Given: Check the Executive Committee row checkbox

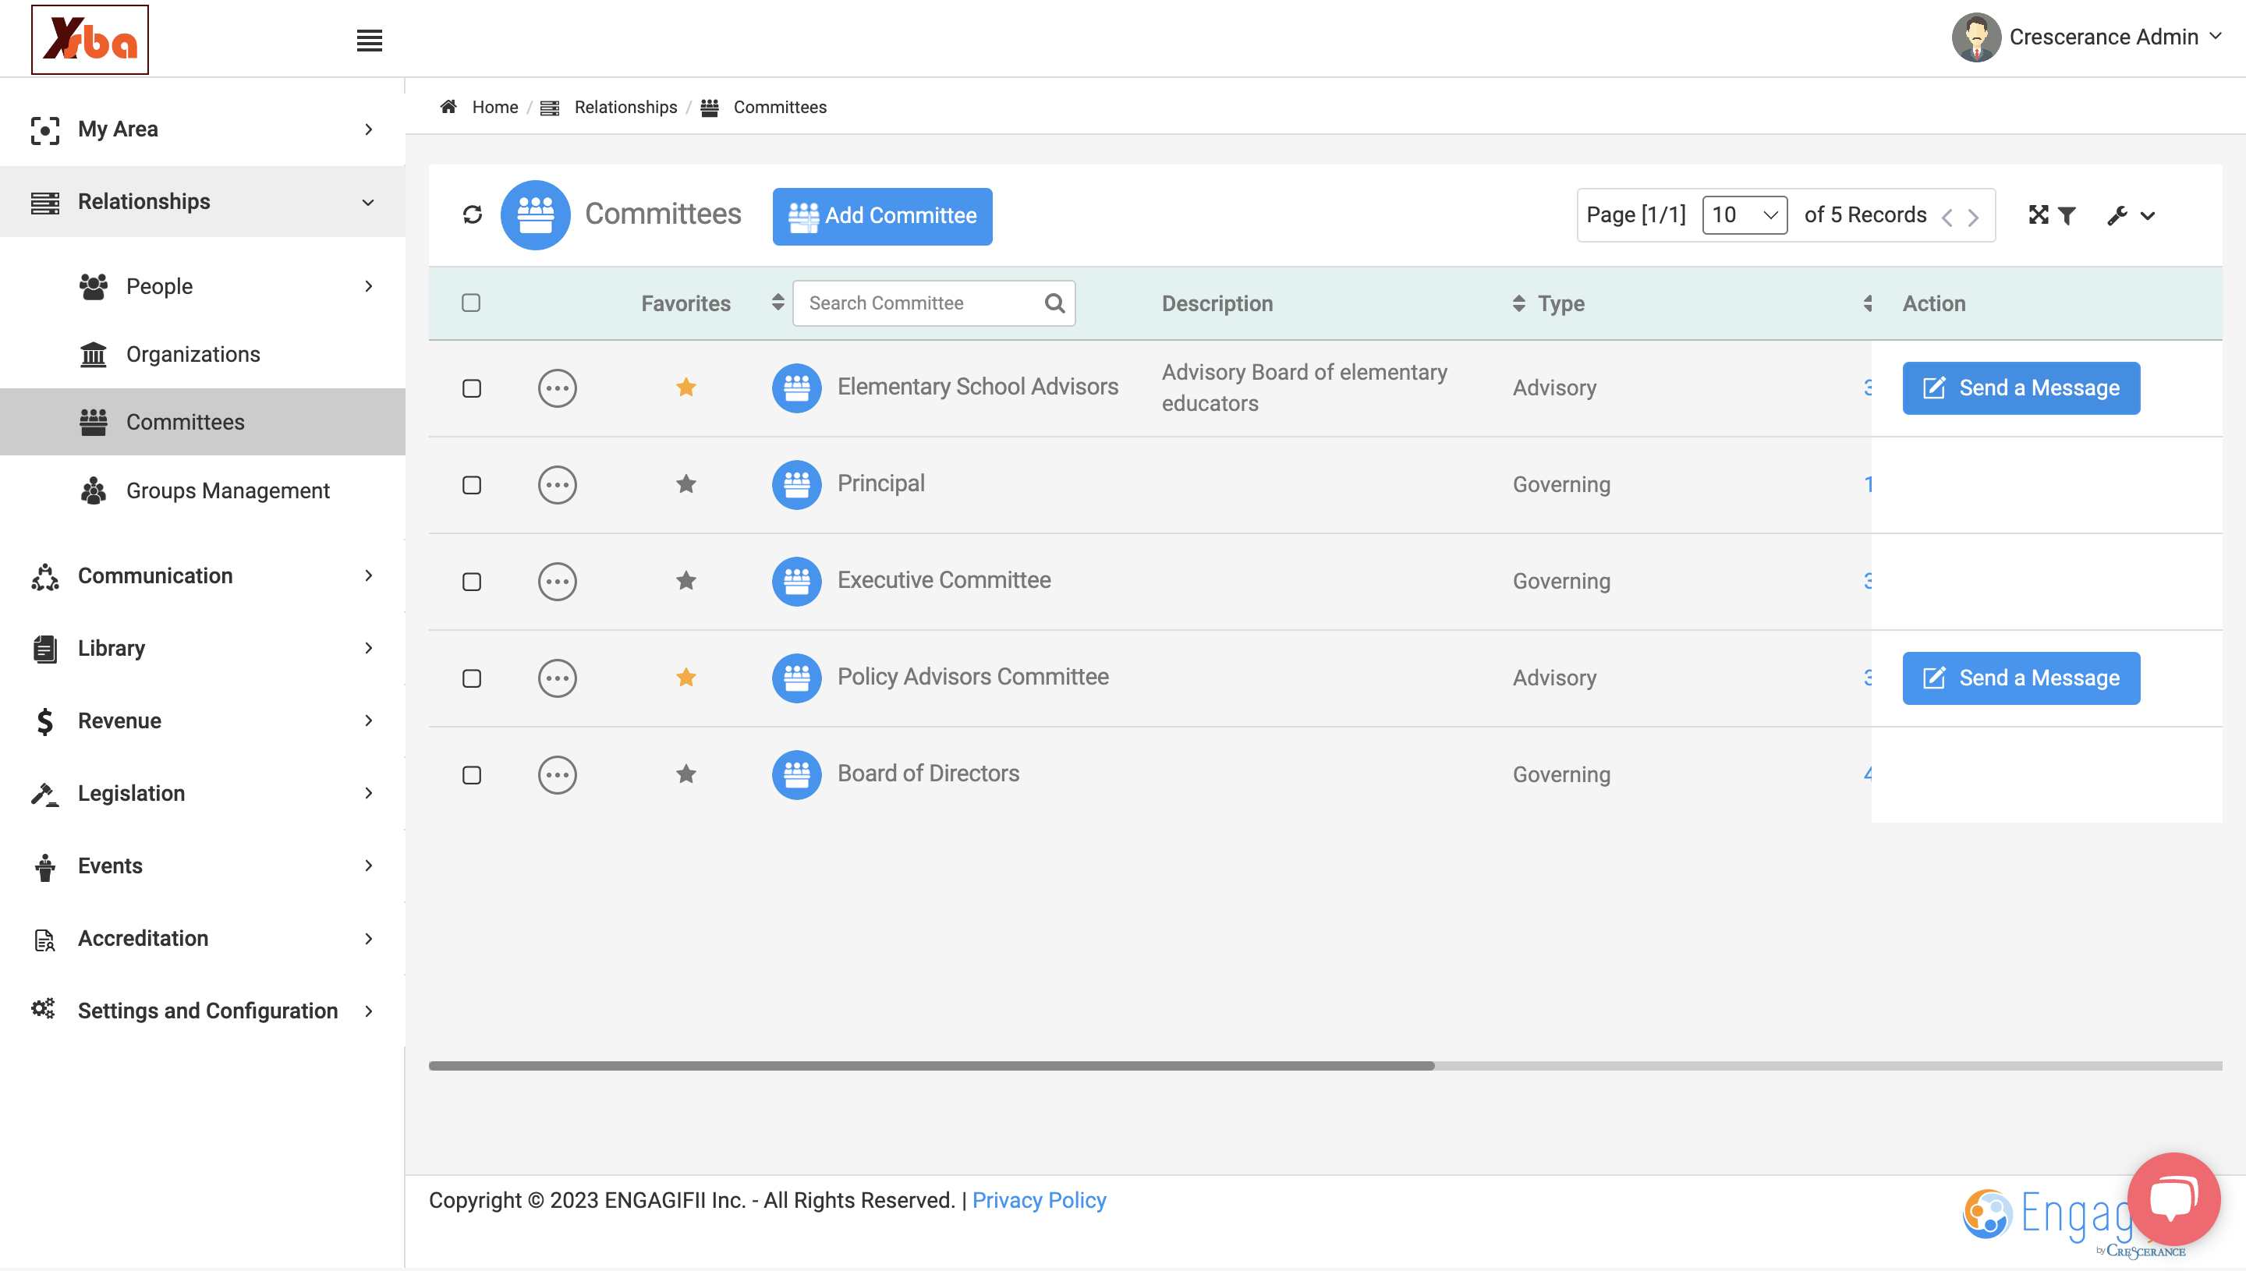Looking at the screenshot, I should coord(471,582).
